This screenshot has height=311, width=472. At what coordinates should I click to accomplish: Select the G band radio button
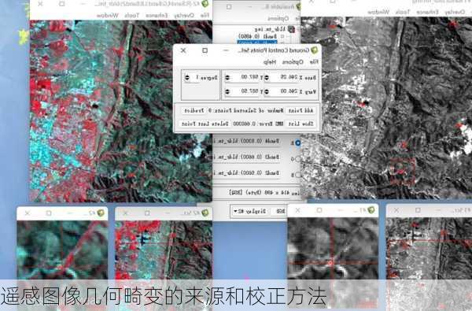297,158
